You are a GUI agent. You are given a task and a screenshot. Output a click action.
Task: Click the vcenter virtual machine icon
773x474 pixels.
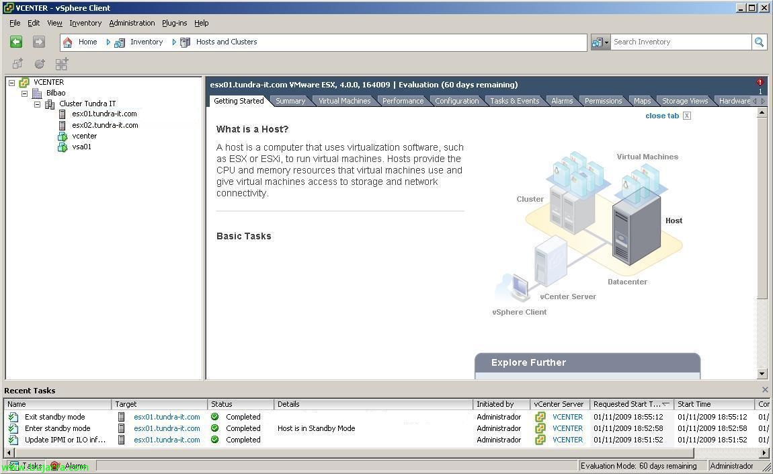click(63, 136)
